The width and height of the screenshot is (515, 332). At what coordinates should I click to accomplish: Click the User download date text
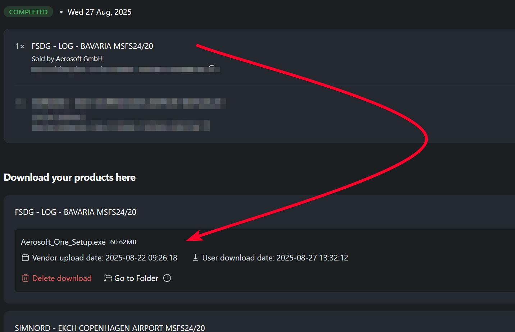coord(275,258)
